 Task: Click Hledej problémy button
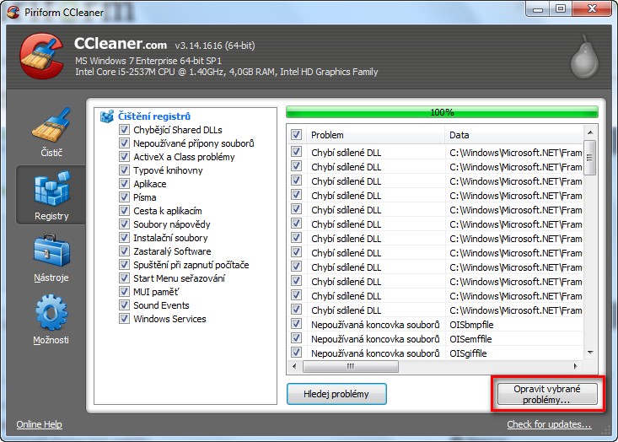pyautogui.click(x=336, y=394)
